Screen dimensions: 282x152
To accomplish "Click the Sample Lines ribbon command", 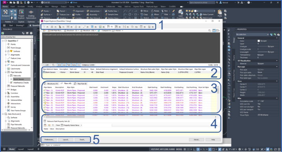I will 111,14.
